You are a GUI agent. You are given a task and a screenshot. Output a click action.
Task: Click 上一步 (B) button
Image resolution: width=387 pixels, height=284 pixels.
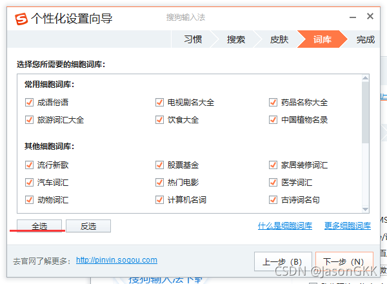click(x=283, y=261)
